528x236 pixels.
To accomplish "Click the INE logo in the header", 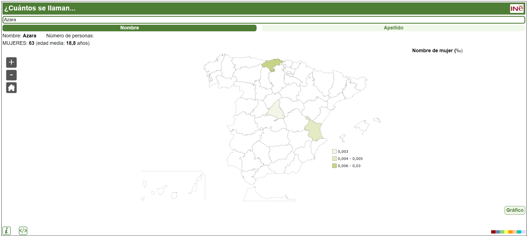I will pos(516,9).
